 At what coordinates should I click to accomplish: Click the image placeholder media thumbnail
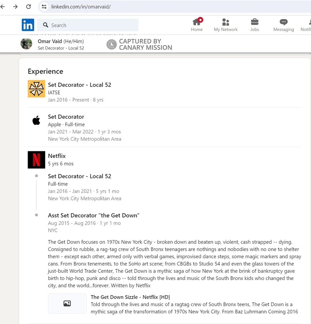click(x=67, y=303)
